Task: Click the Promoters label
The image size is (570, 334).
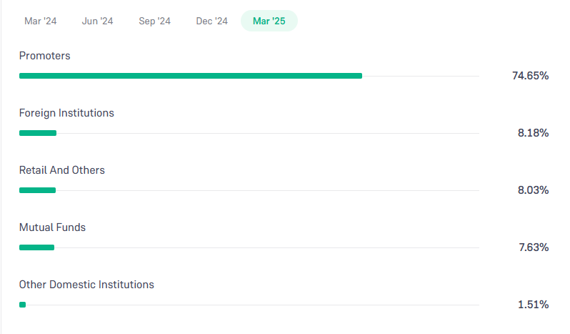Action: coord(45,56)
